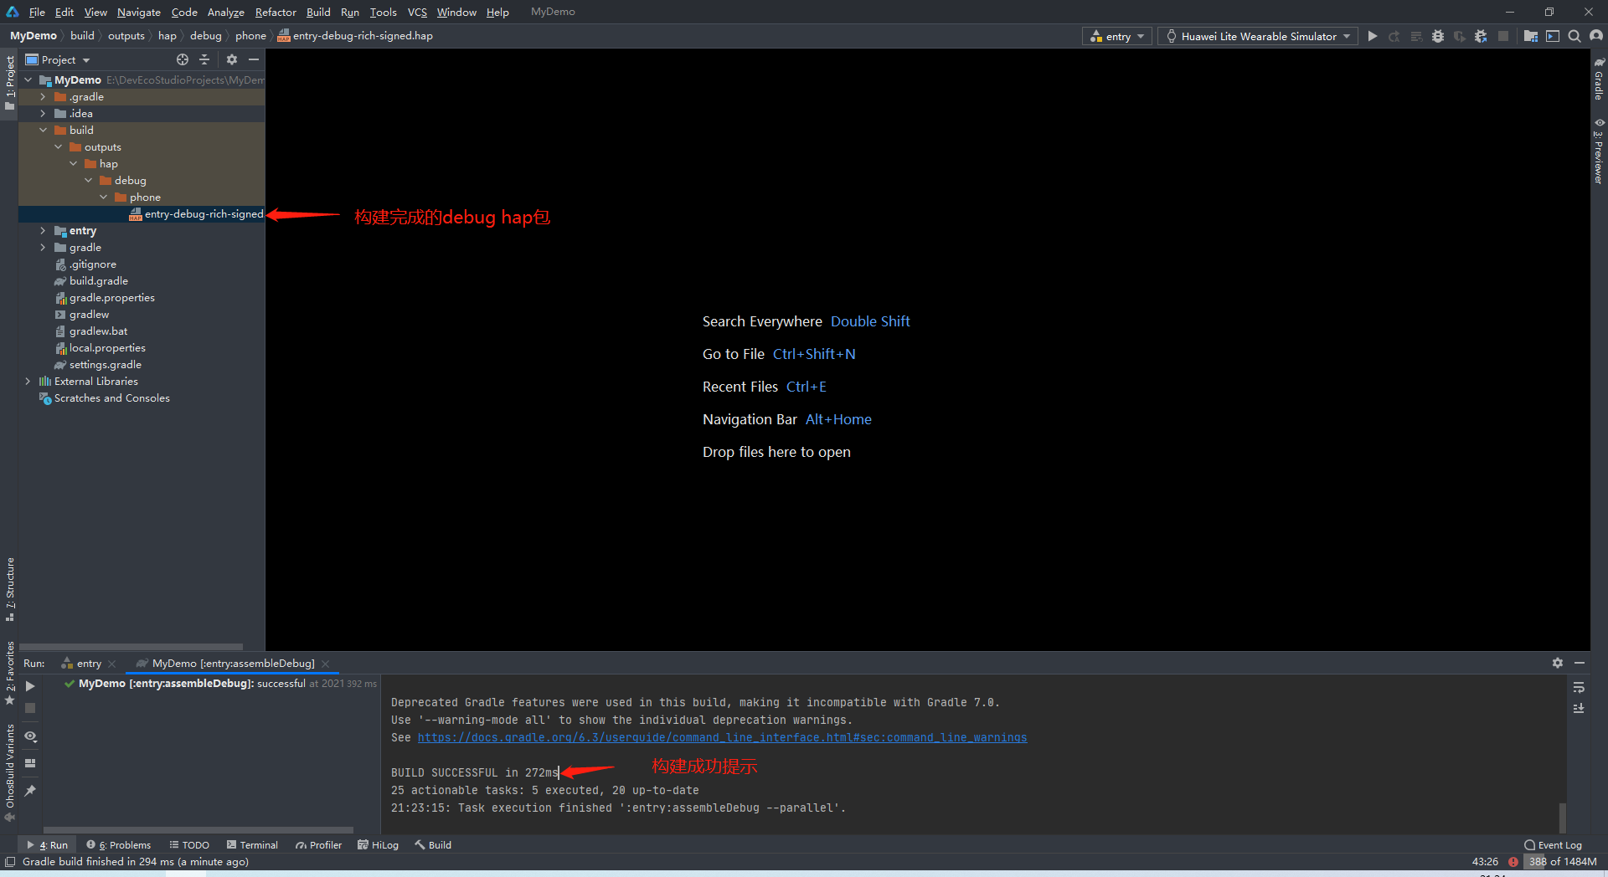This screenshot has width=1608, height=877.
Task: Click the Debug bug icon in toolbar
Action: (x=1438, y=36)
